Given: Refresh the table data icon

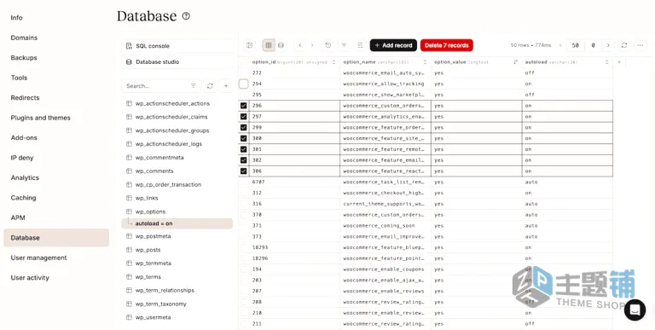Looking at the screenshot, I should [x=624, y=45].
